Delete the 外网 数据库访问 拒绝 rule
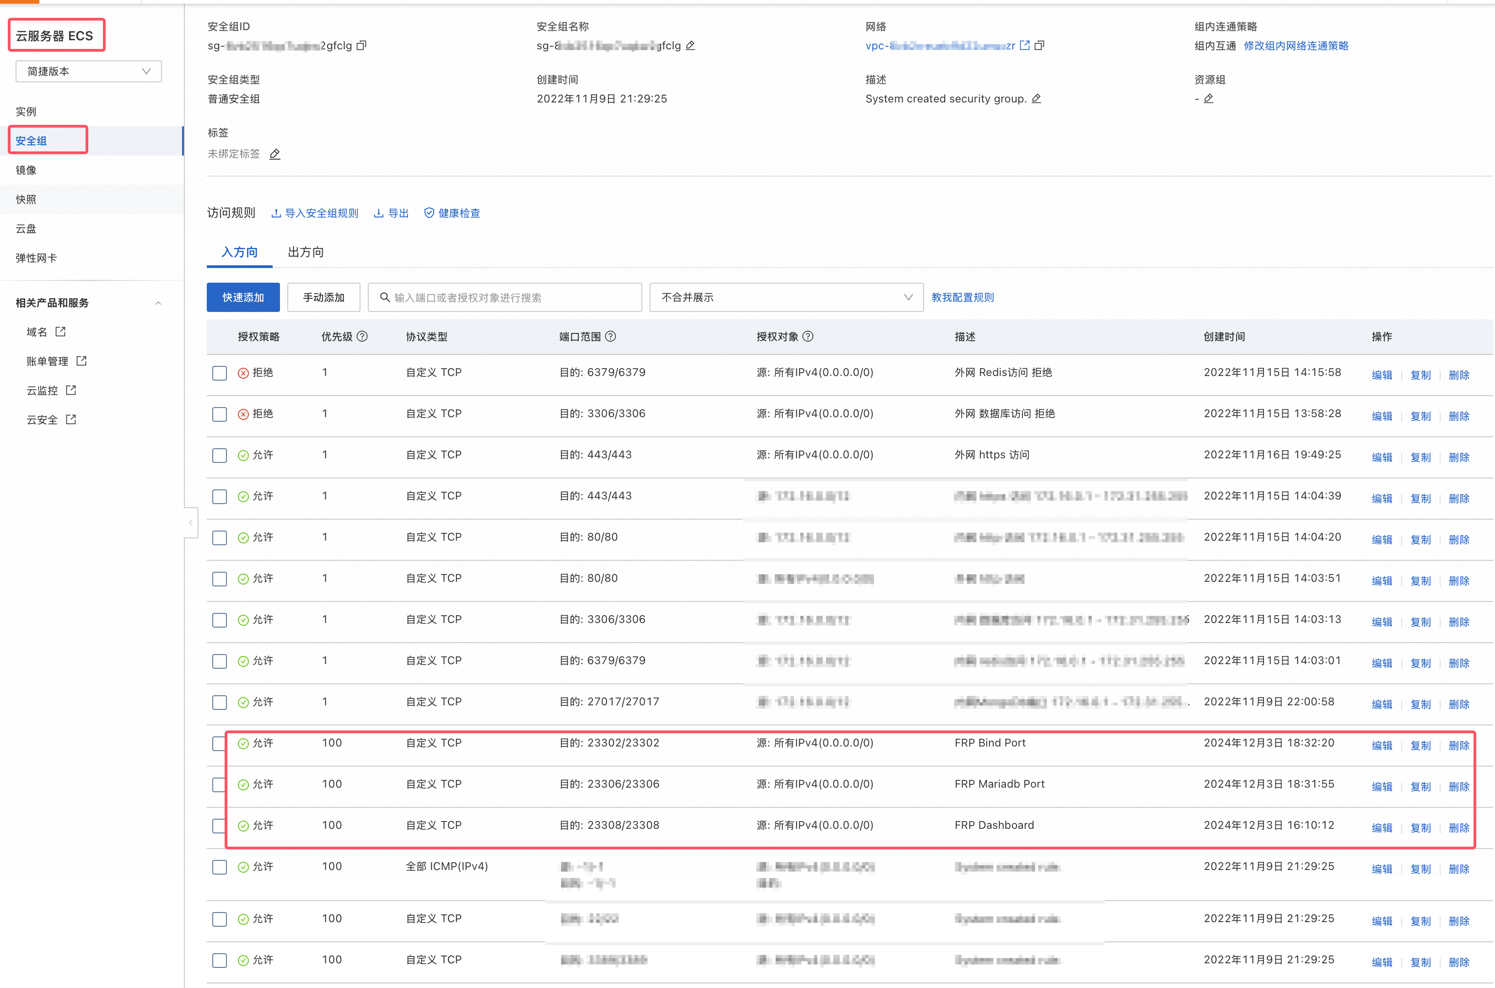The height and width of the screenshot is (988, 1495). point(1458,416)
